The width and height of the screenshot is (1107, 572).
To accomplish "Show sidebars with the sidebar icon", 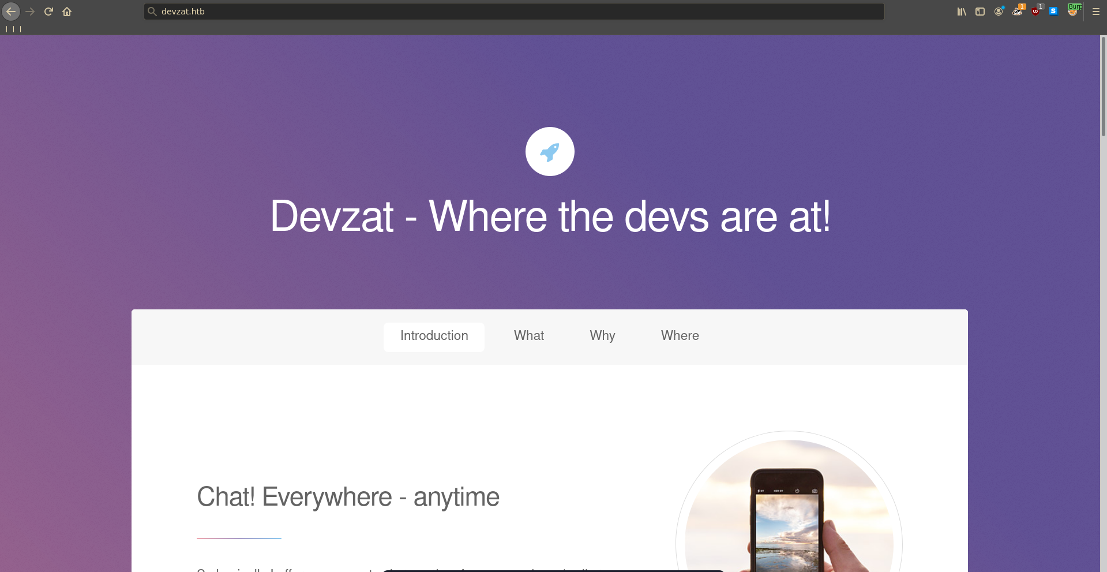I will [980, 12].
